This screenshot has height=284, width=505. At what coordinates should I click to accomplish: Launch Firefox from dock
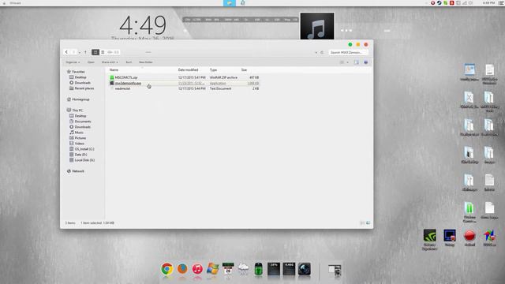tap(182, 269)
